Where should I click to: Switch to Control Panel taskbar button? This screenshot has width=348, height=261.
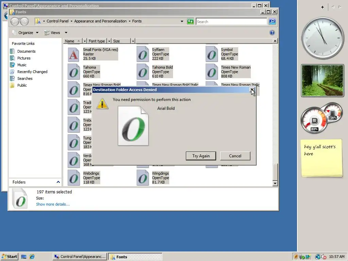80,257
